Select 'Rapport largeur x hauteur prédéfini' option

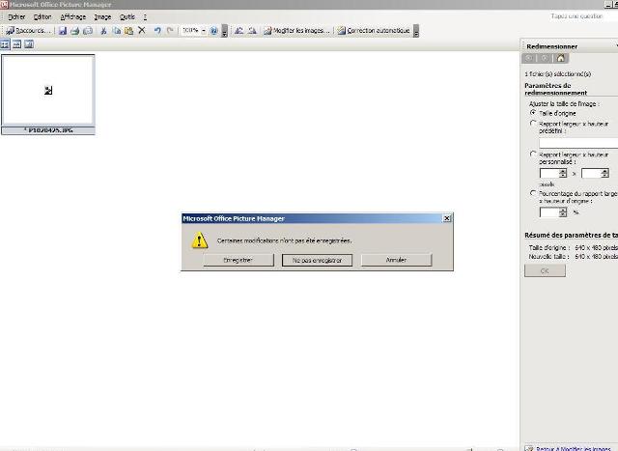coord(533,124)
